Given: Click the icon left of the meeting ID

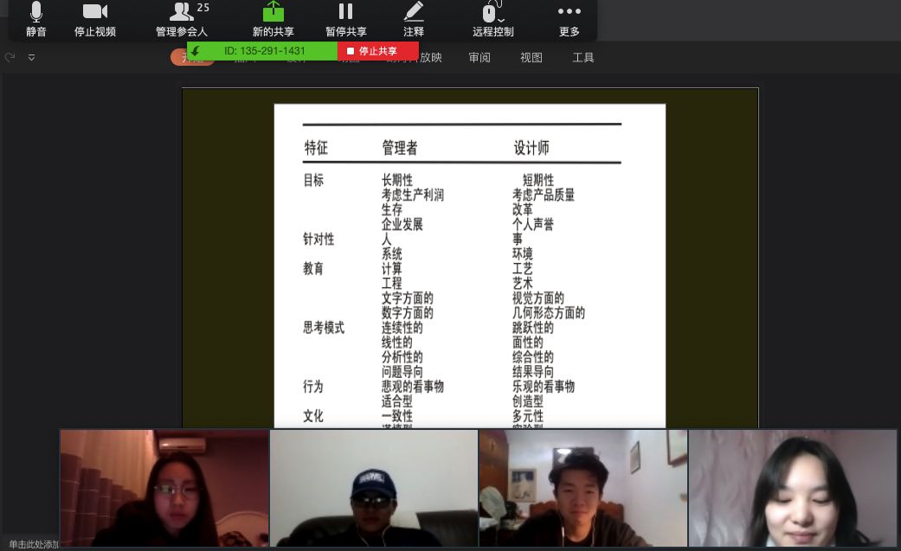Looking at the screenshot, I should click(x=196, y=51).
